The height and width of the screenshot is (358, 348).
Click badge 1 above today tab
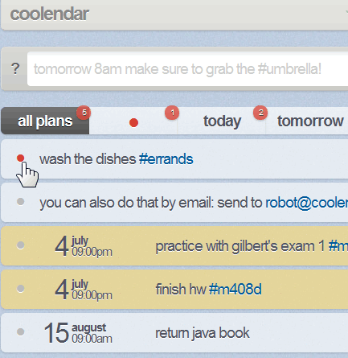[172, 113]
